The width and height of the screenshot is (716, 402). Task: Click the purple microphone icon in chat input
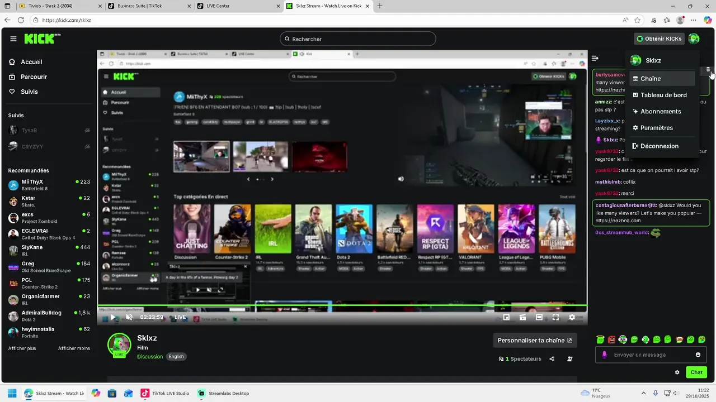coord(604,355)
